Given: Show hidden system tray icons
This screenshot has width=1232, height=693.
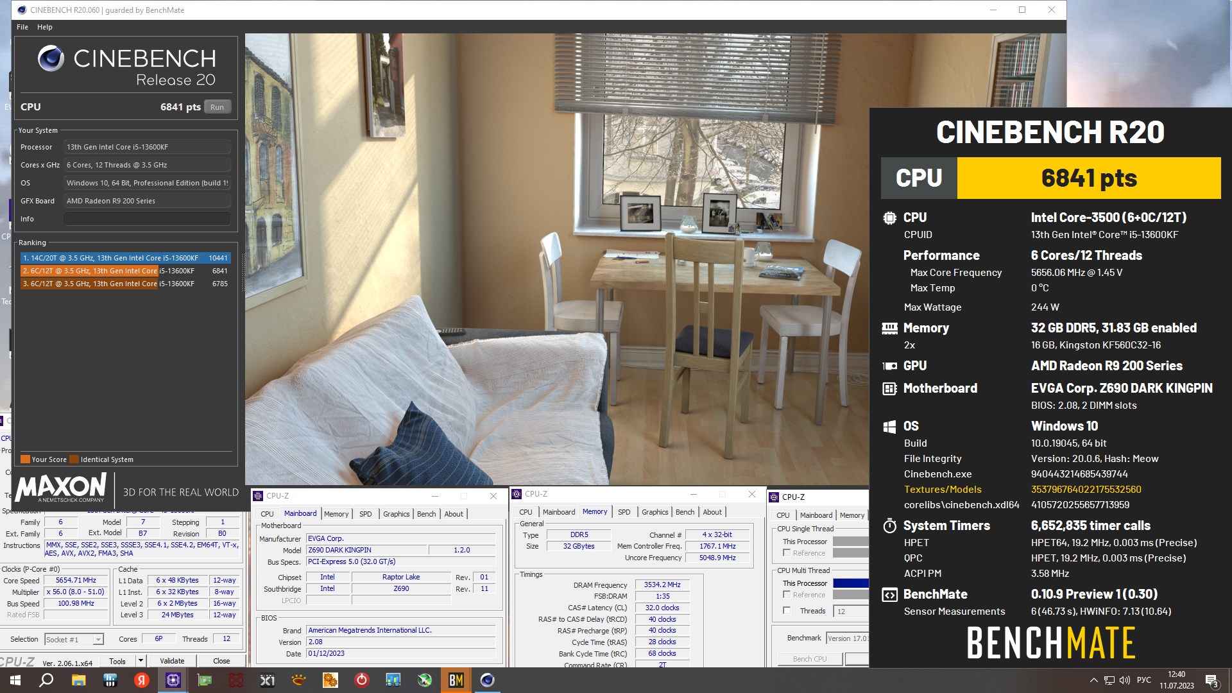Looking at the screenshot, I should pos(1093,680).
